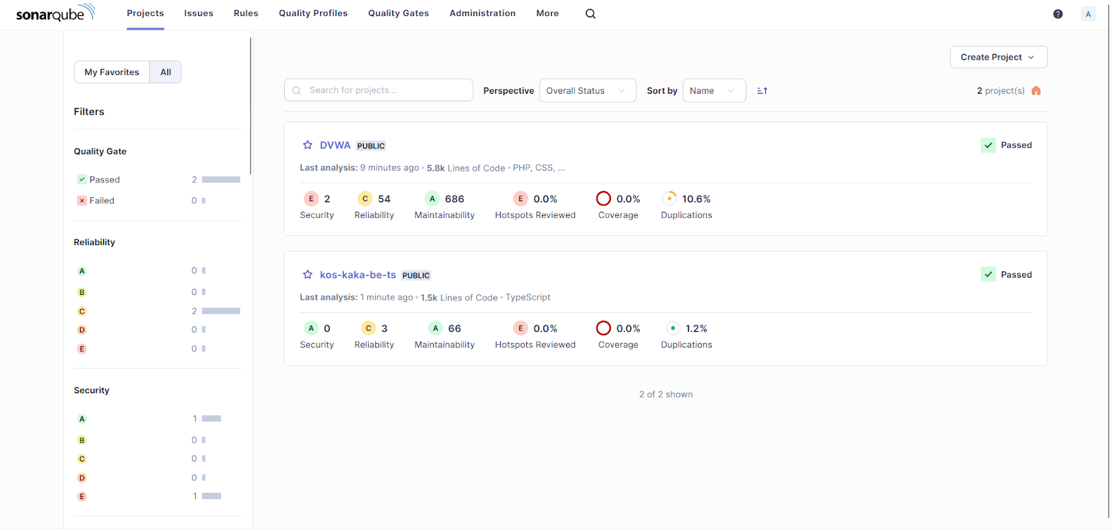Expand the Create Project dropdown
Viewport: 1111px width, 531px height.
point(998,58)
